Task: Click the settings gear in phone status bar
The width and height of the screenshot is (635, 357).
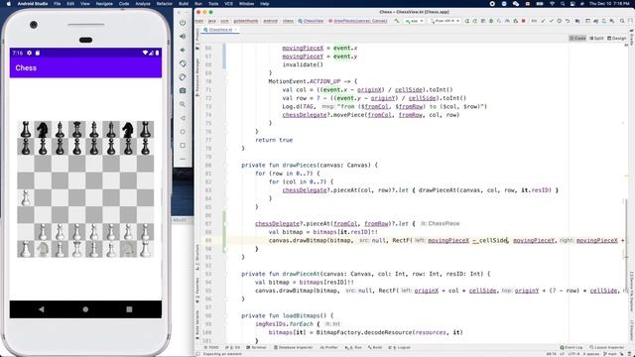Action: (x=29, y=53)
